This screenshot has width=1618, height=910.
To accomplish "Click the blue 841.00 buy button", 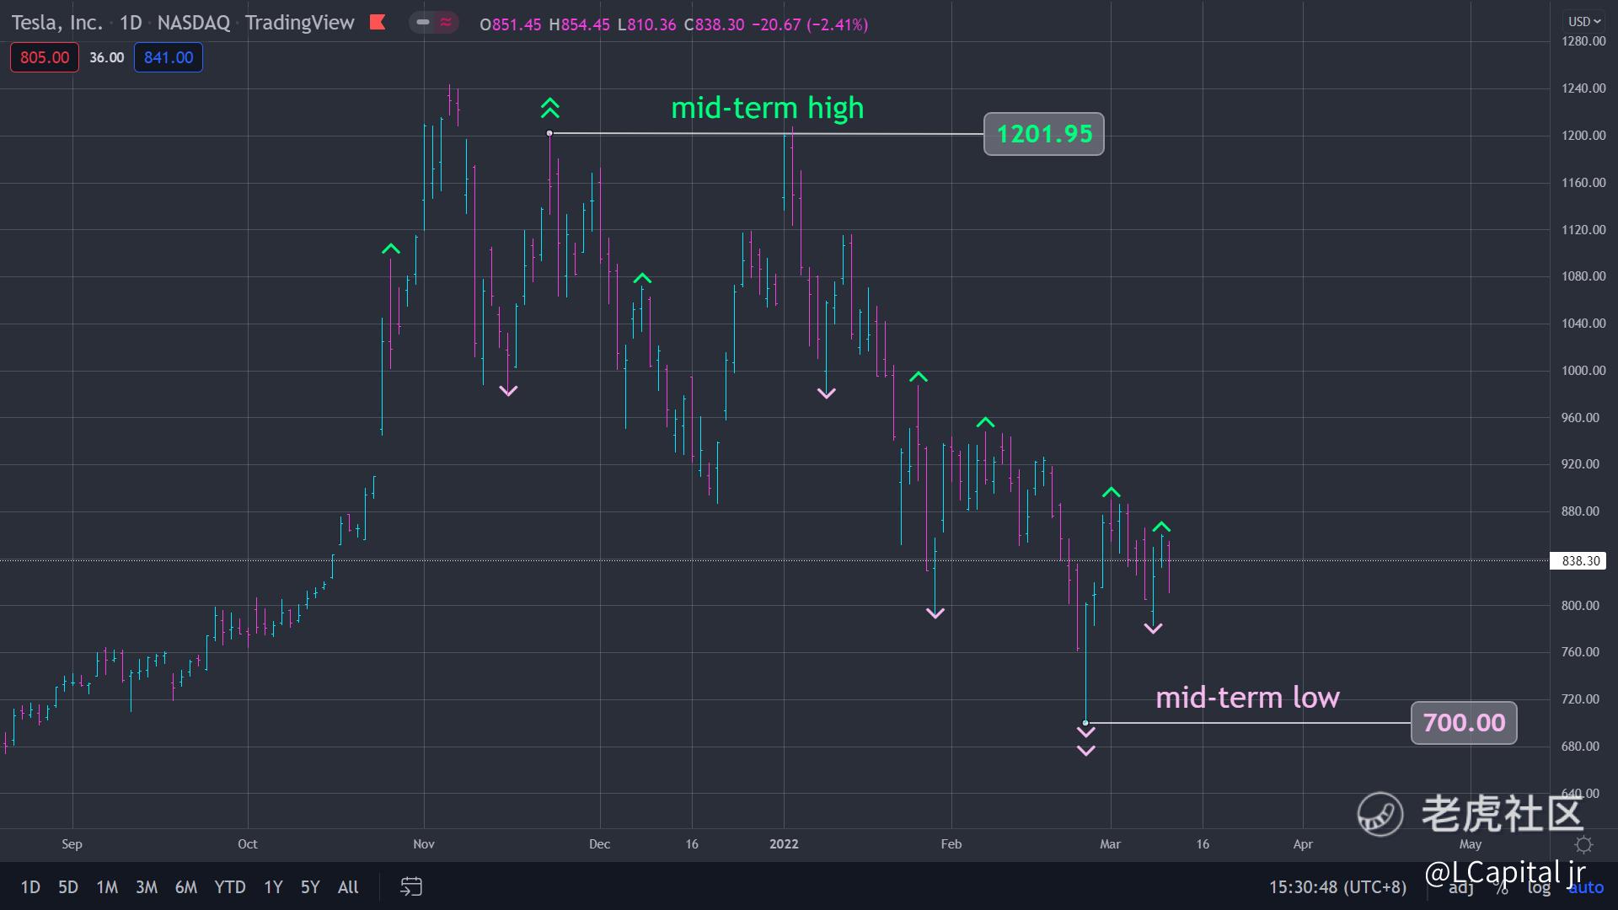I will 169,57.
